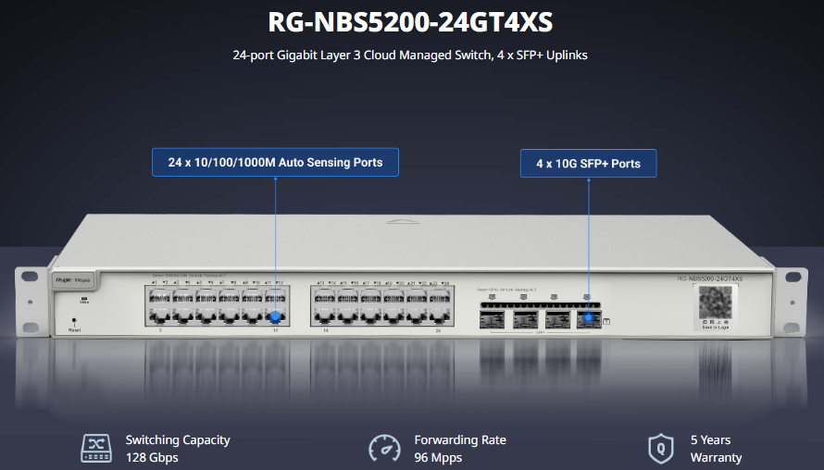The width and height of the screenshot is (824, 470).
Task: Click the "Forwarding Rate" label
Action: (x=460, y=440)
